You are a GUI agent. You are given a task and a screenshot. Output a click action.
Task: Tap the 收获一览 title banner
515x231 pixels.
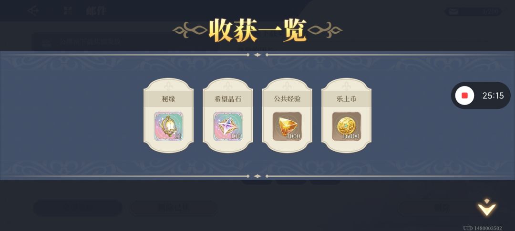tap(257, 31)
